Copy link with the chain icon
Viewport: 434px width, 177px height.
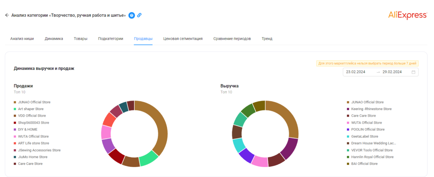pos(139,15)
